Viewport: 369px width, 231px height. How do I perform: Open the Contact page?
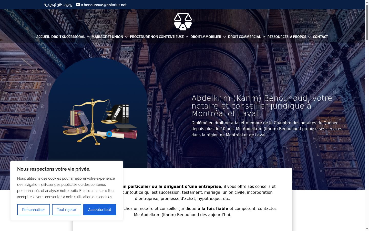[x=320, y=37]
